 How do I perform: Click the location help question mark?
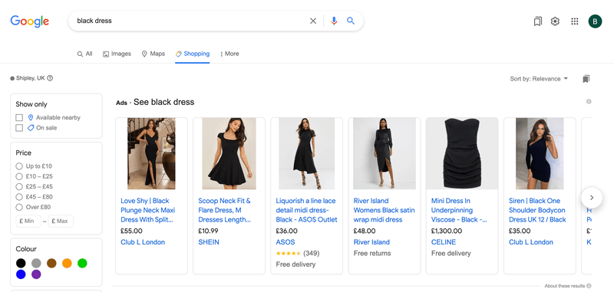[50, 78]
